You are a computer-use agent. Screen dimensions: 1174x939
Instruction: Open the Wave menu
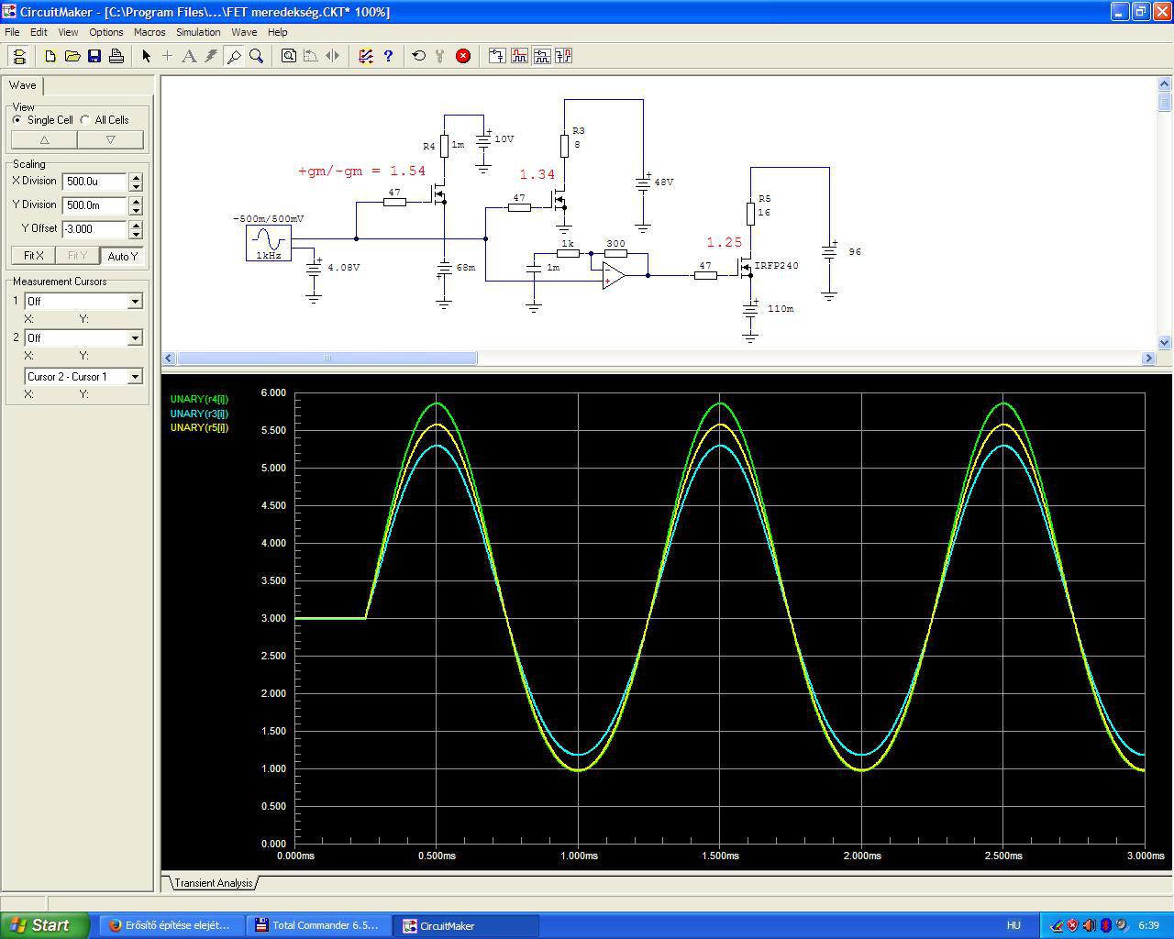pyautogui.click(x=244, y=32)
